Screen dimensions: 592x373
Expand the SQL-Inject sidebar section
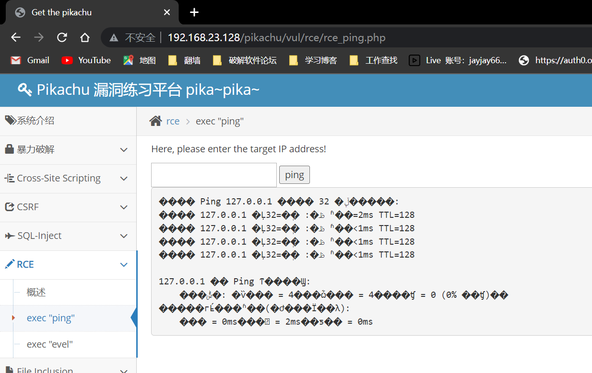[x=68, y=236]
